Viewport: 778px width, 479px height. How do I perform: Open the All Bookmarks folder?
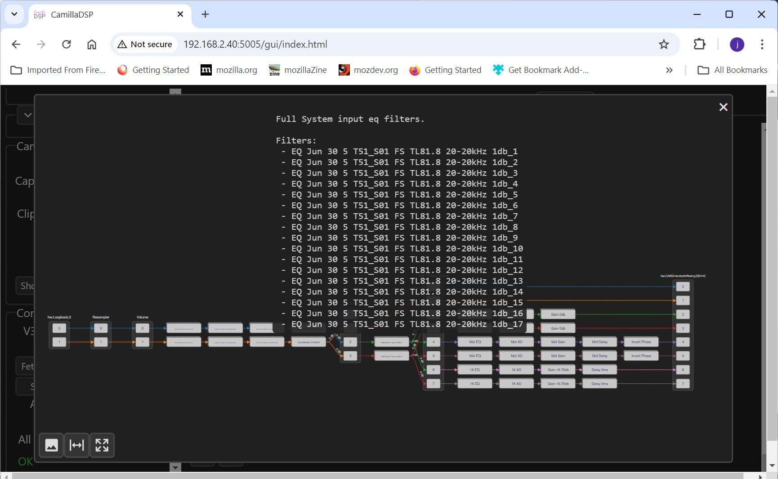click(x=733, y=70)
